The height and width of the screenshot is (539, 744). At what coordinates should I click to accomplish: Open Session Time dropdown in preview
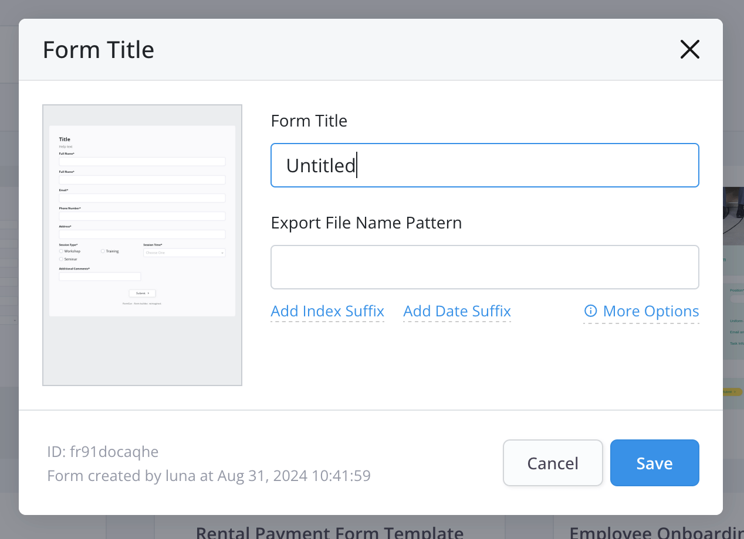pyautogui.click(x=184, y=253)
